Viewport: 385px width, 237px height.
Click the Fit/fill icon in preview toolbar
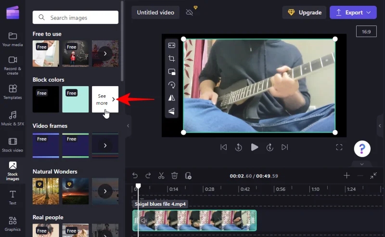click(x=172, y=45)
